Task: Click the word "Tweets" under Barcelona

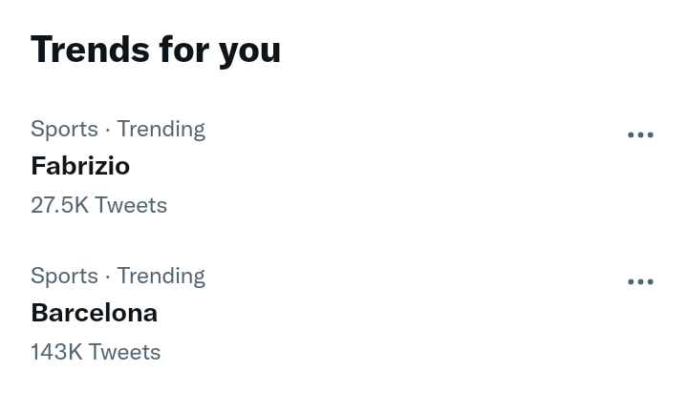Action: click(x=124, y=352)
